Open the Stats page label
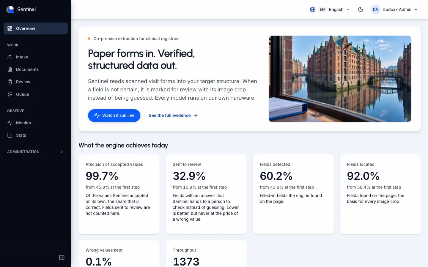428x267 pixels. click(x=21, y=135)
